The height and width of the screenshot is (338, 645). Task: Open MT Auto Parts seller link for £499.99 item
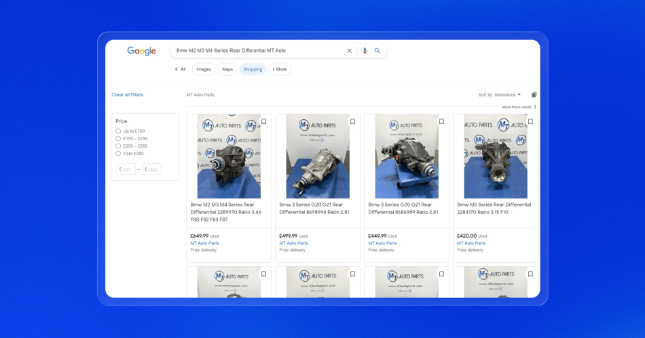click(x=293, y=243)
